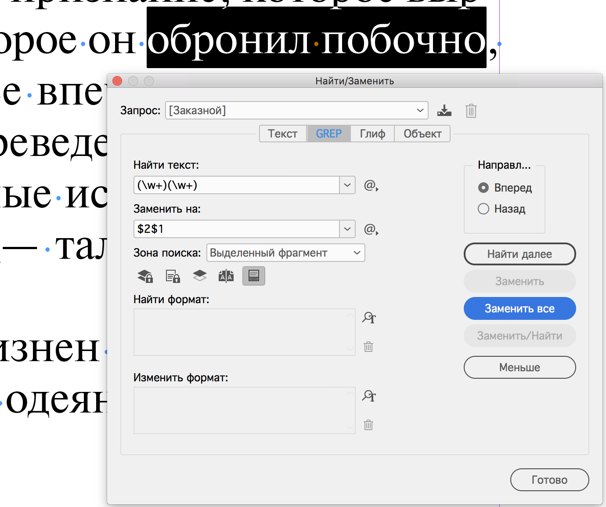Click the save query icon
Image resolution: width=606 pixels, height=507 pixels.
[444, 110]
